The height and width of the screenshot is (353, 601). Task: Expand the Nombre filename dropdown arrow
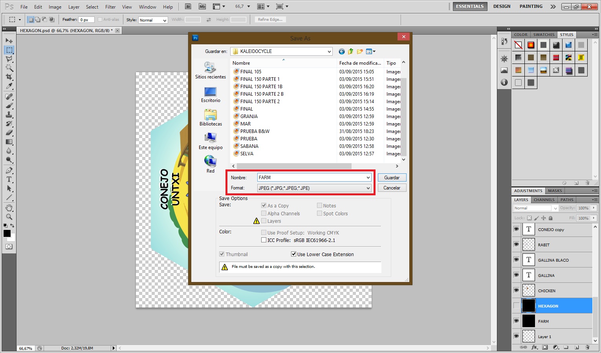(x=368, y=178)
